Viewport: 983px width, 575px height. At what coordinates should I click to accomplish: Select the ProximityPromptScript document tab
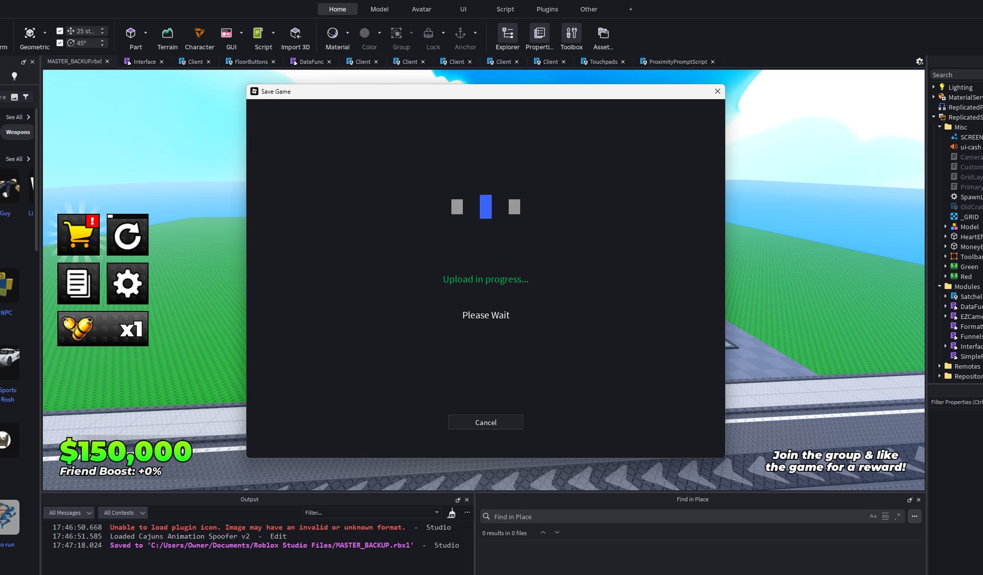point(677,61)
